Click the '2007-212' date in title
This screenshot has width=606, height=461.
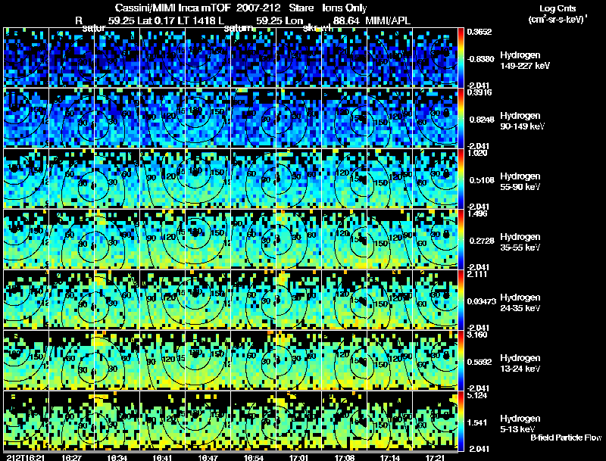pyautogui.click(x=258, y=8)
